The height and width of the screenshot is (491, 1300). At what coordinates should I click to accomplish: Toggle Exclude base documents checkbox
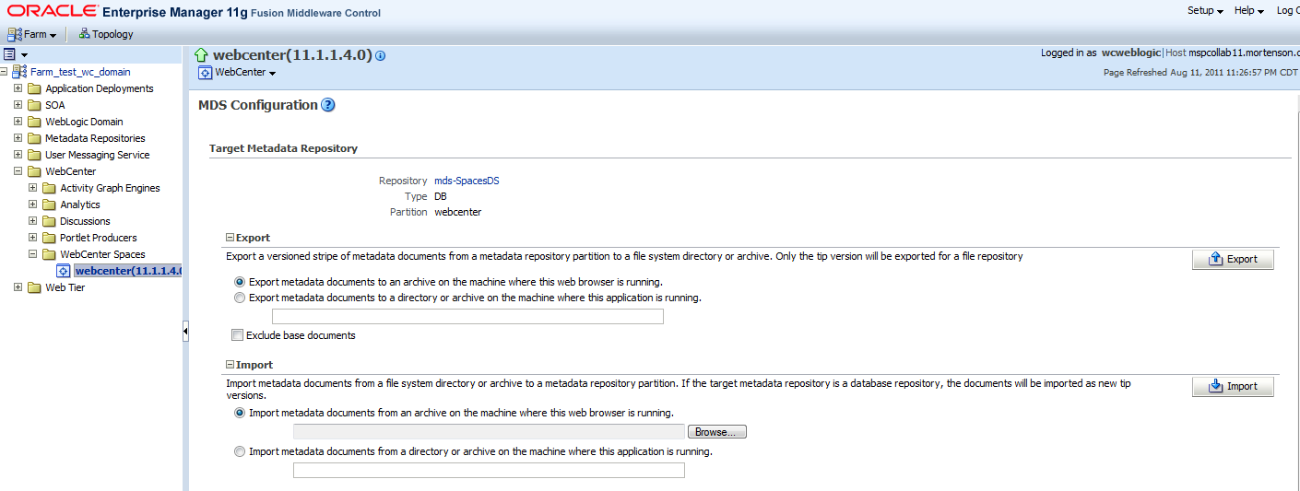coord(238,335)
